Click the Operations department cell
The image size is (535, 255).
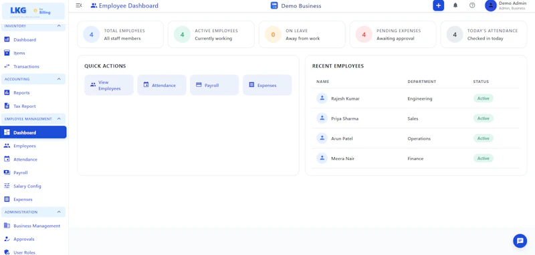click(x=419, y=139)
